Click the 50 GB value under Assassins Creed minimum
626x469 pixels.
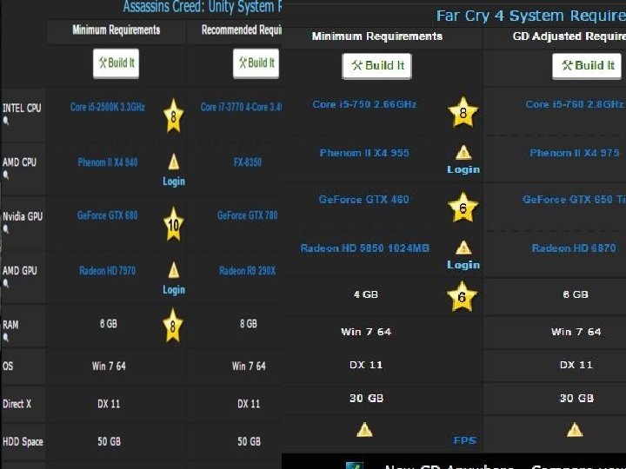[109, 441]
